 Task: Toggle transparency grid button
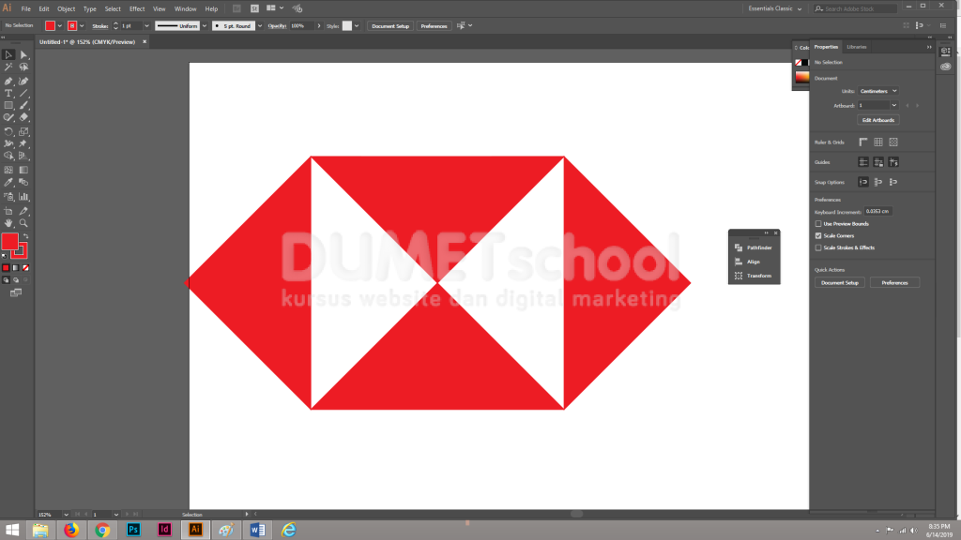tap(893, 142)
